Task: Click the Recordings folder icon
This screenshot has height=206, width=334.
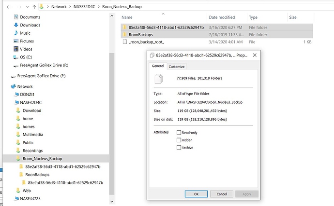Action: coord(18,151)
